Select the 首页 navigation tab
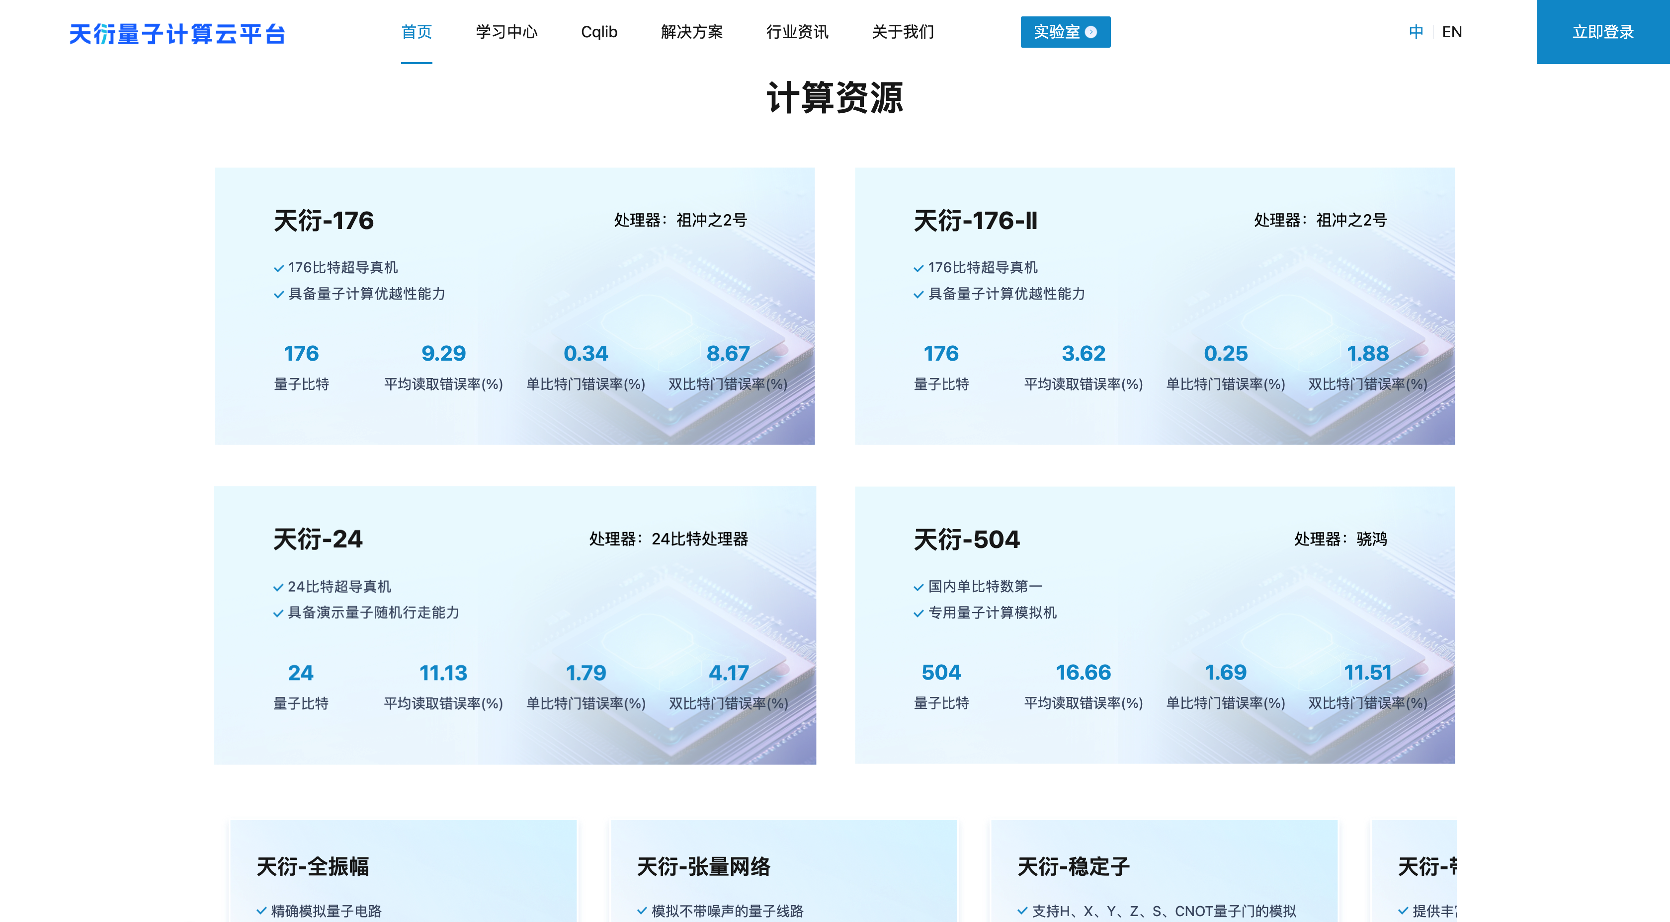Screen dimensions: 1670x922 pos(416,32)
